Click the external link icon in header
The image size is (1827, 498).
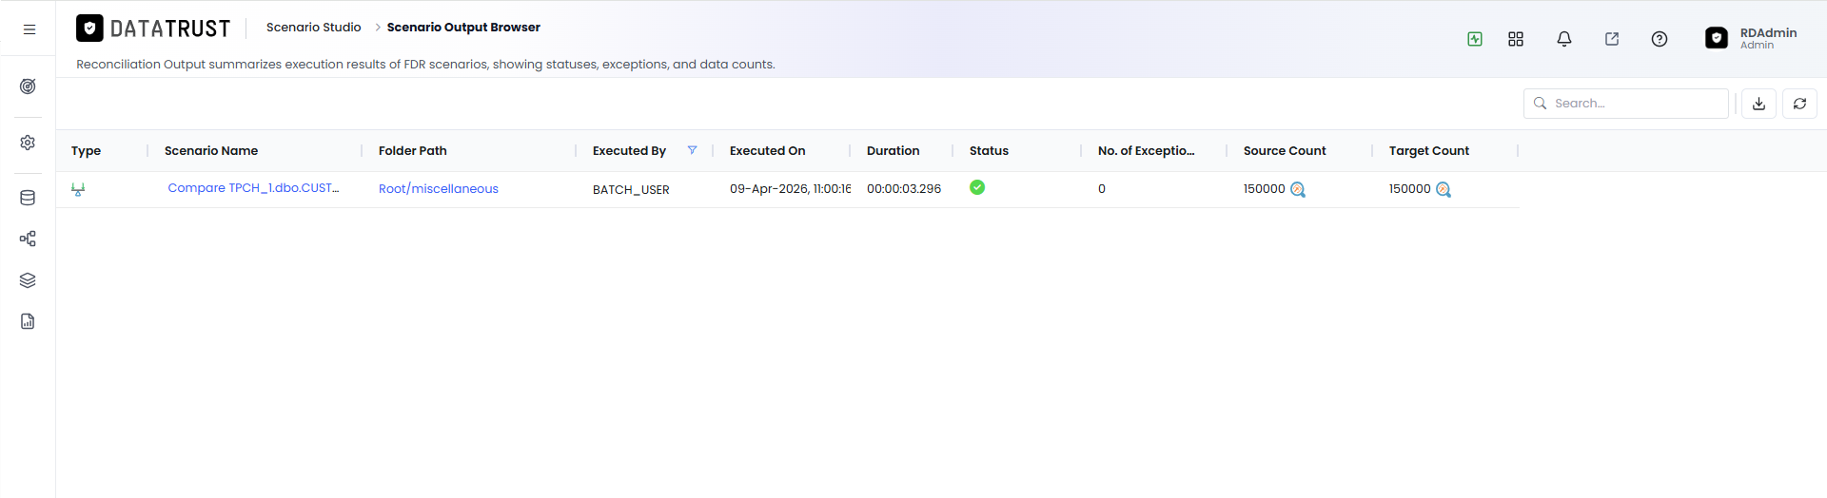pyautogui.click(x=1612, y=39)
